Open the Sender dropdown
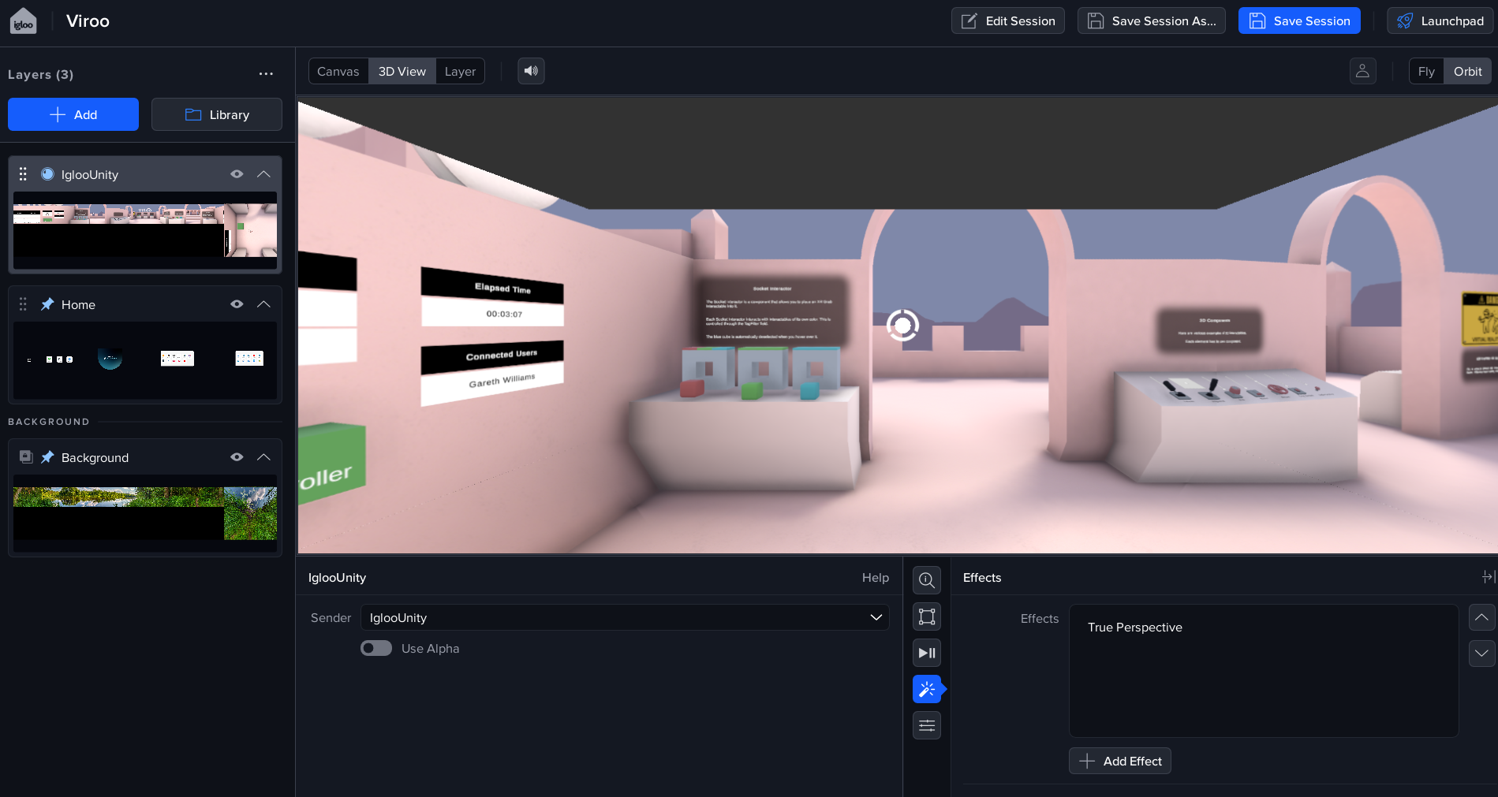This screenshot has width=1498, height=797. coord(625,617)
